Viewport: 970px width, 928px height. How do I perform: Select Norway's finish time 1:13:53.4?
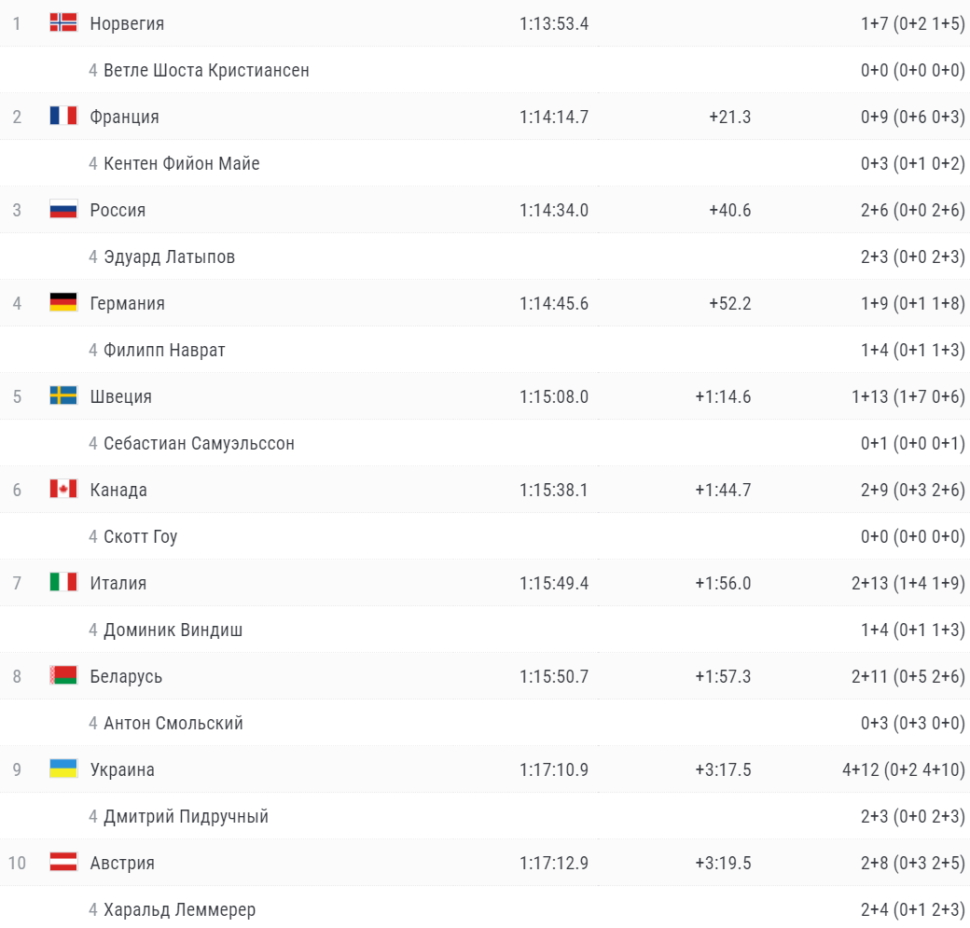(x=554, y=24)
